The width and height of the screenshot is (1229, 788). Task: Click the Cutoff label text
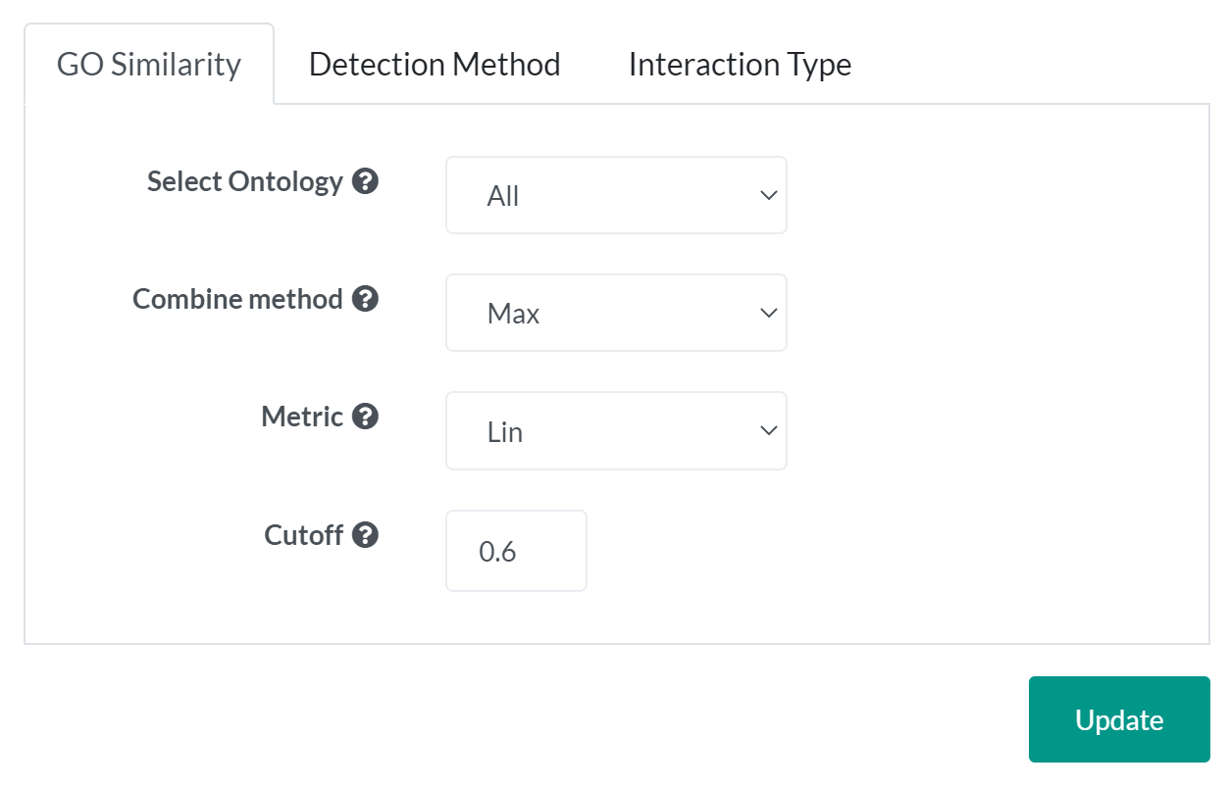point(304,535)
